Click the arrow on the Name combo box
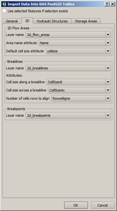 coord(108,43)
